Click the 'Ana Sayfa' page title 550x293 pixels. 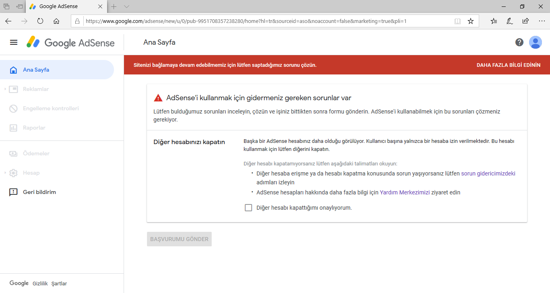[x=159, y=42]
